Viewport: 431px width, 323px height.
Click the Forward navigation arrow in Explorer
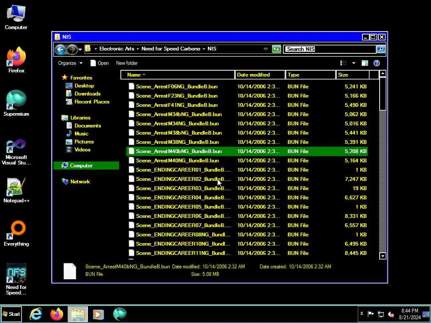(72, 50)
